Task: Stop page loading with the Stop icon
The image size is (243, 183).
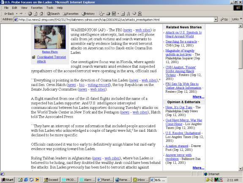Action: click(30, 14)
